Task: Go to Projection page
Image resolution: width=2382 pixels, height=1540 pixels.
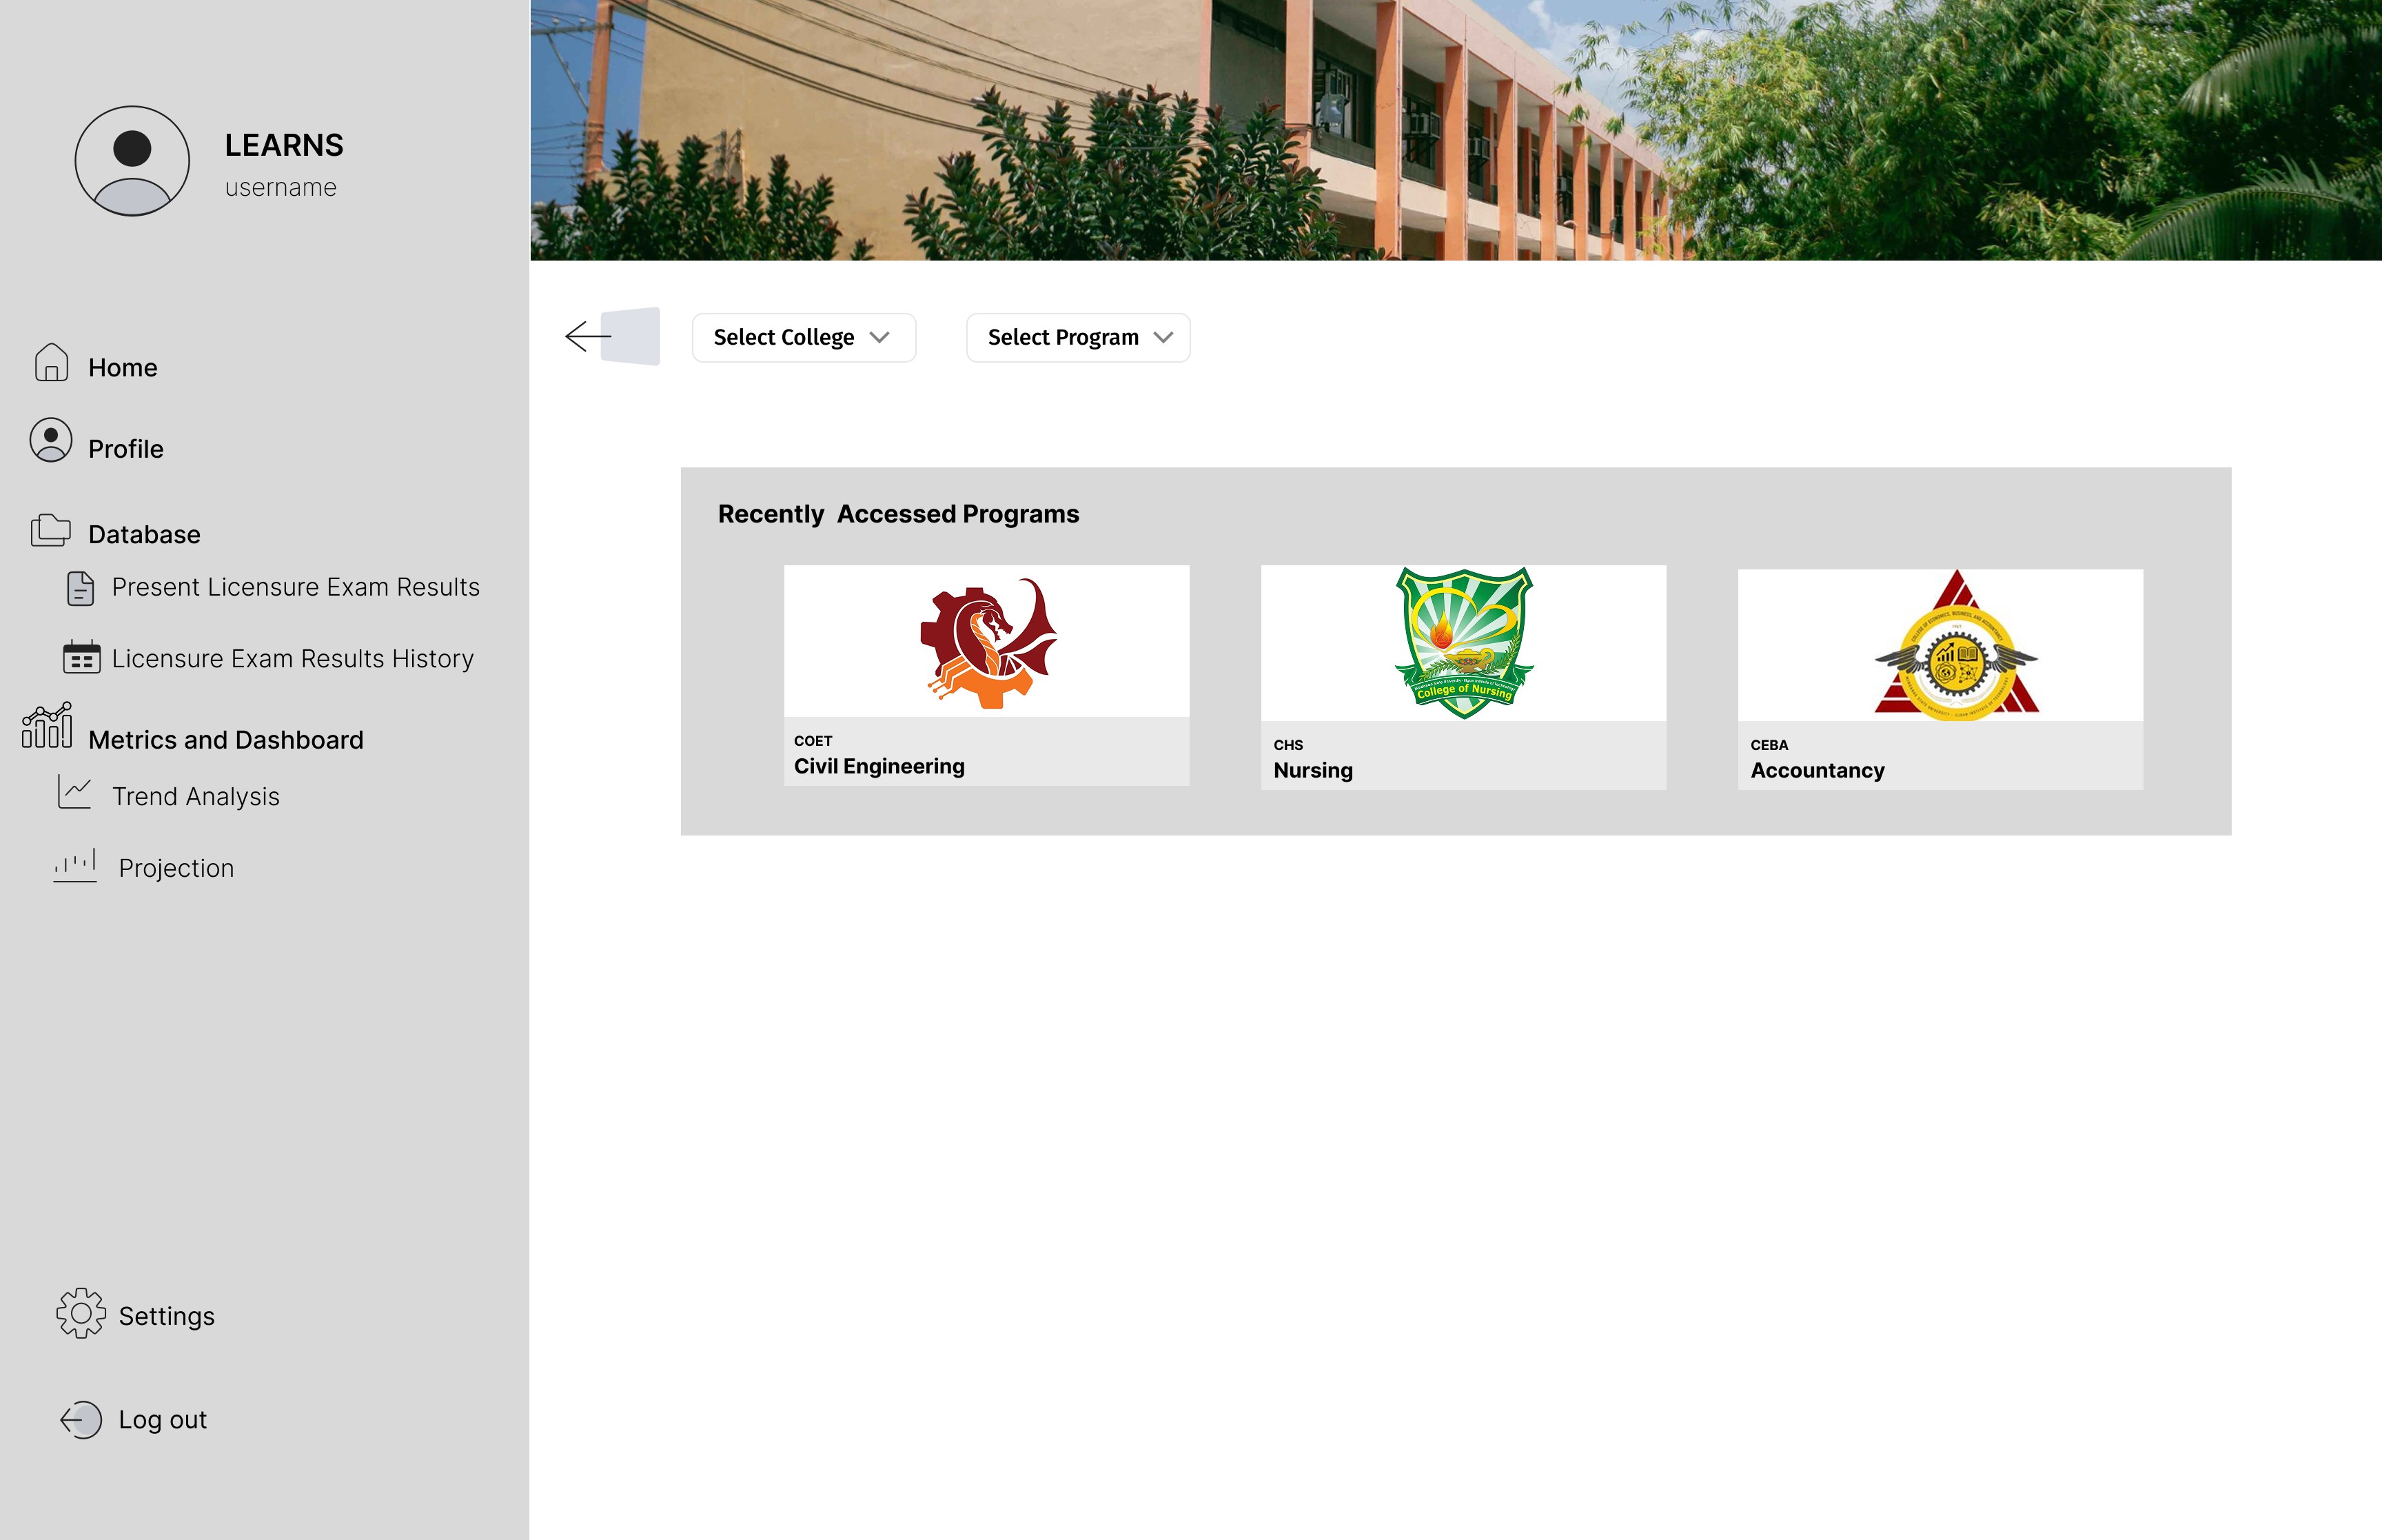Action: 177,868
